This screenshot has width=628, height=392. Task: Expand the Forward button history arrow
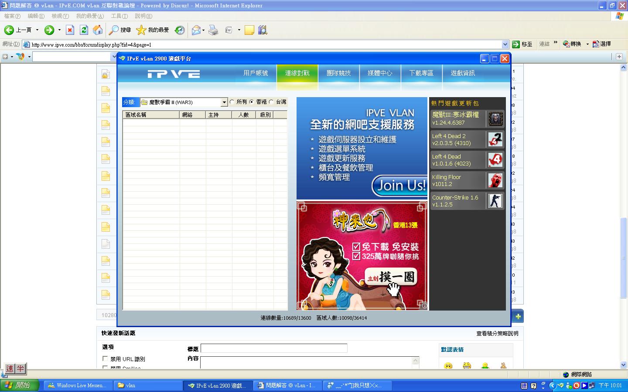click(x=59, y=30)
